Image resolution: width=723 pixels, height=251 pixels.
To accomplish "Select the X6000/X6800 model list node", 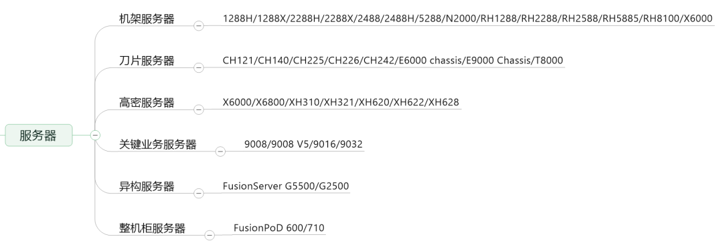I will pos(341,102).
